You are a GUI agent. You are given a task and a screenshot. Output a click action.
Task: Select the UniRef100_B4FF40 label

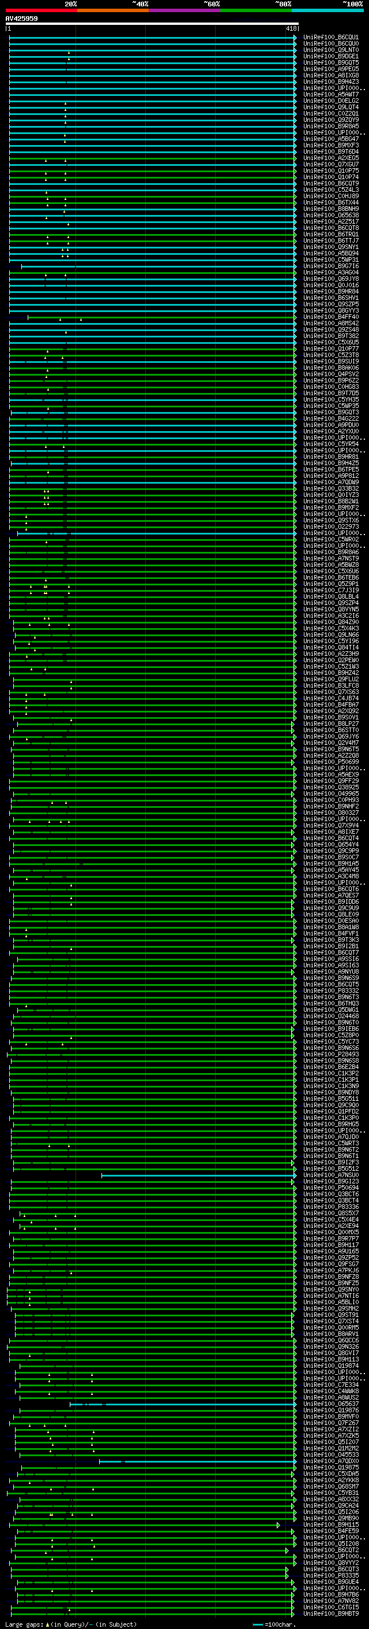pyautogui.click(x=330, y=317)
